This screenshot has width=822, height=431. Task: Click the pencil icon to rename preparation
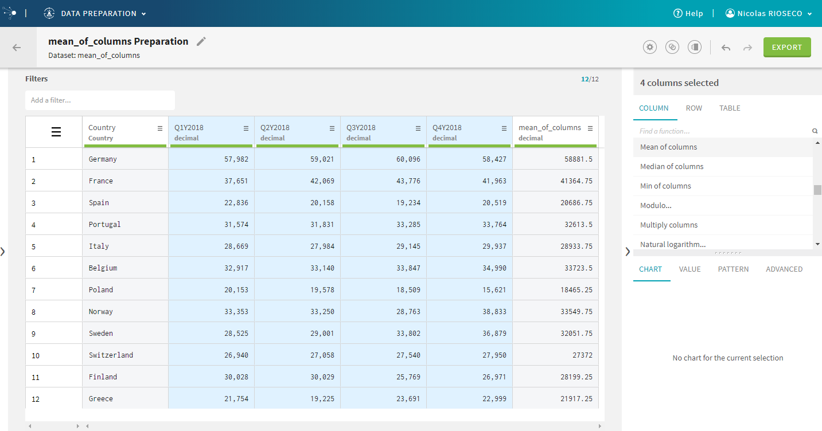click(x=201, y=41)
